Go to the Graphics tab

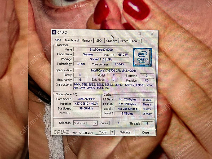coord(112,41)
